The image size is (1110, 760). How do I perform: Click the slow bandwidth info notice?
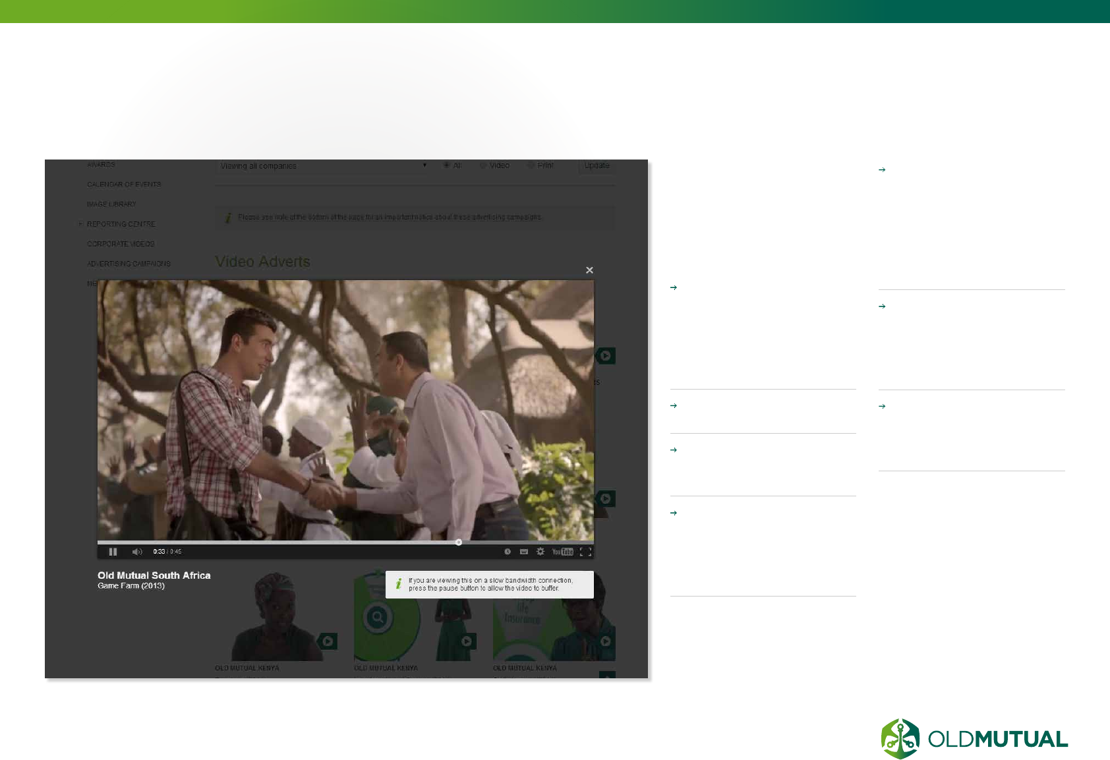tap(490, 585)
